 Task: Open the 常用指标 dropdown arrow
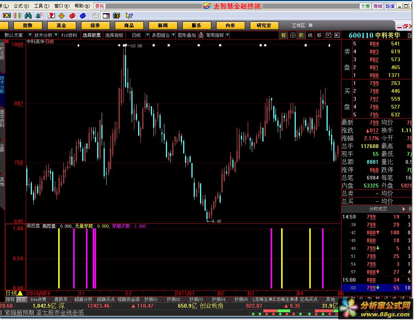click(227, 35)
